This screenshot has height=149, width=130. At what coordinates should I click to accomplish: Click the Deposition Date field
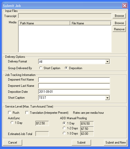pyautogui.click(x=74, y=92)
